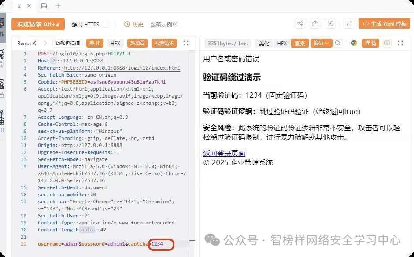414x257 pixels.
Task: Click the username=admin parameter in body
Action: coord(58,244)
